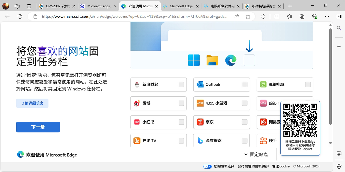345x172 pixels.
Task: Open Collections icon
Action: (302, 17)
